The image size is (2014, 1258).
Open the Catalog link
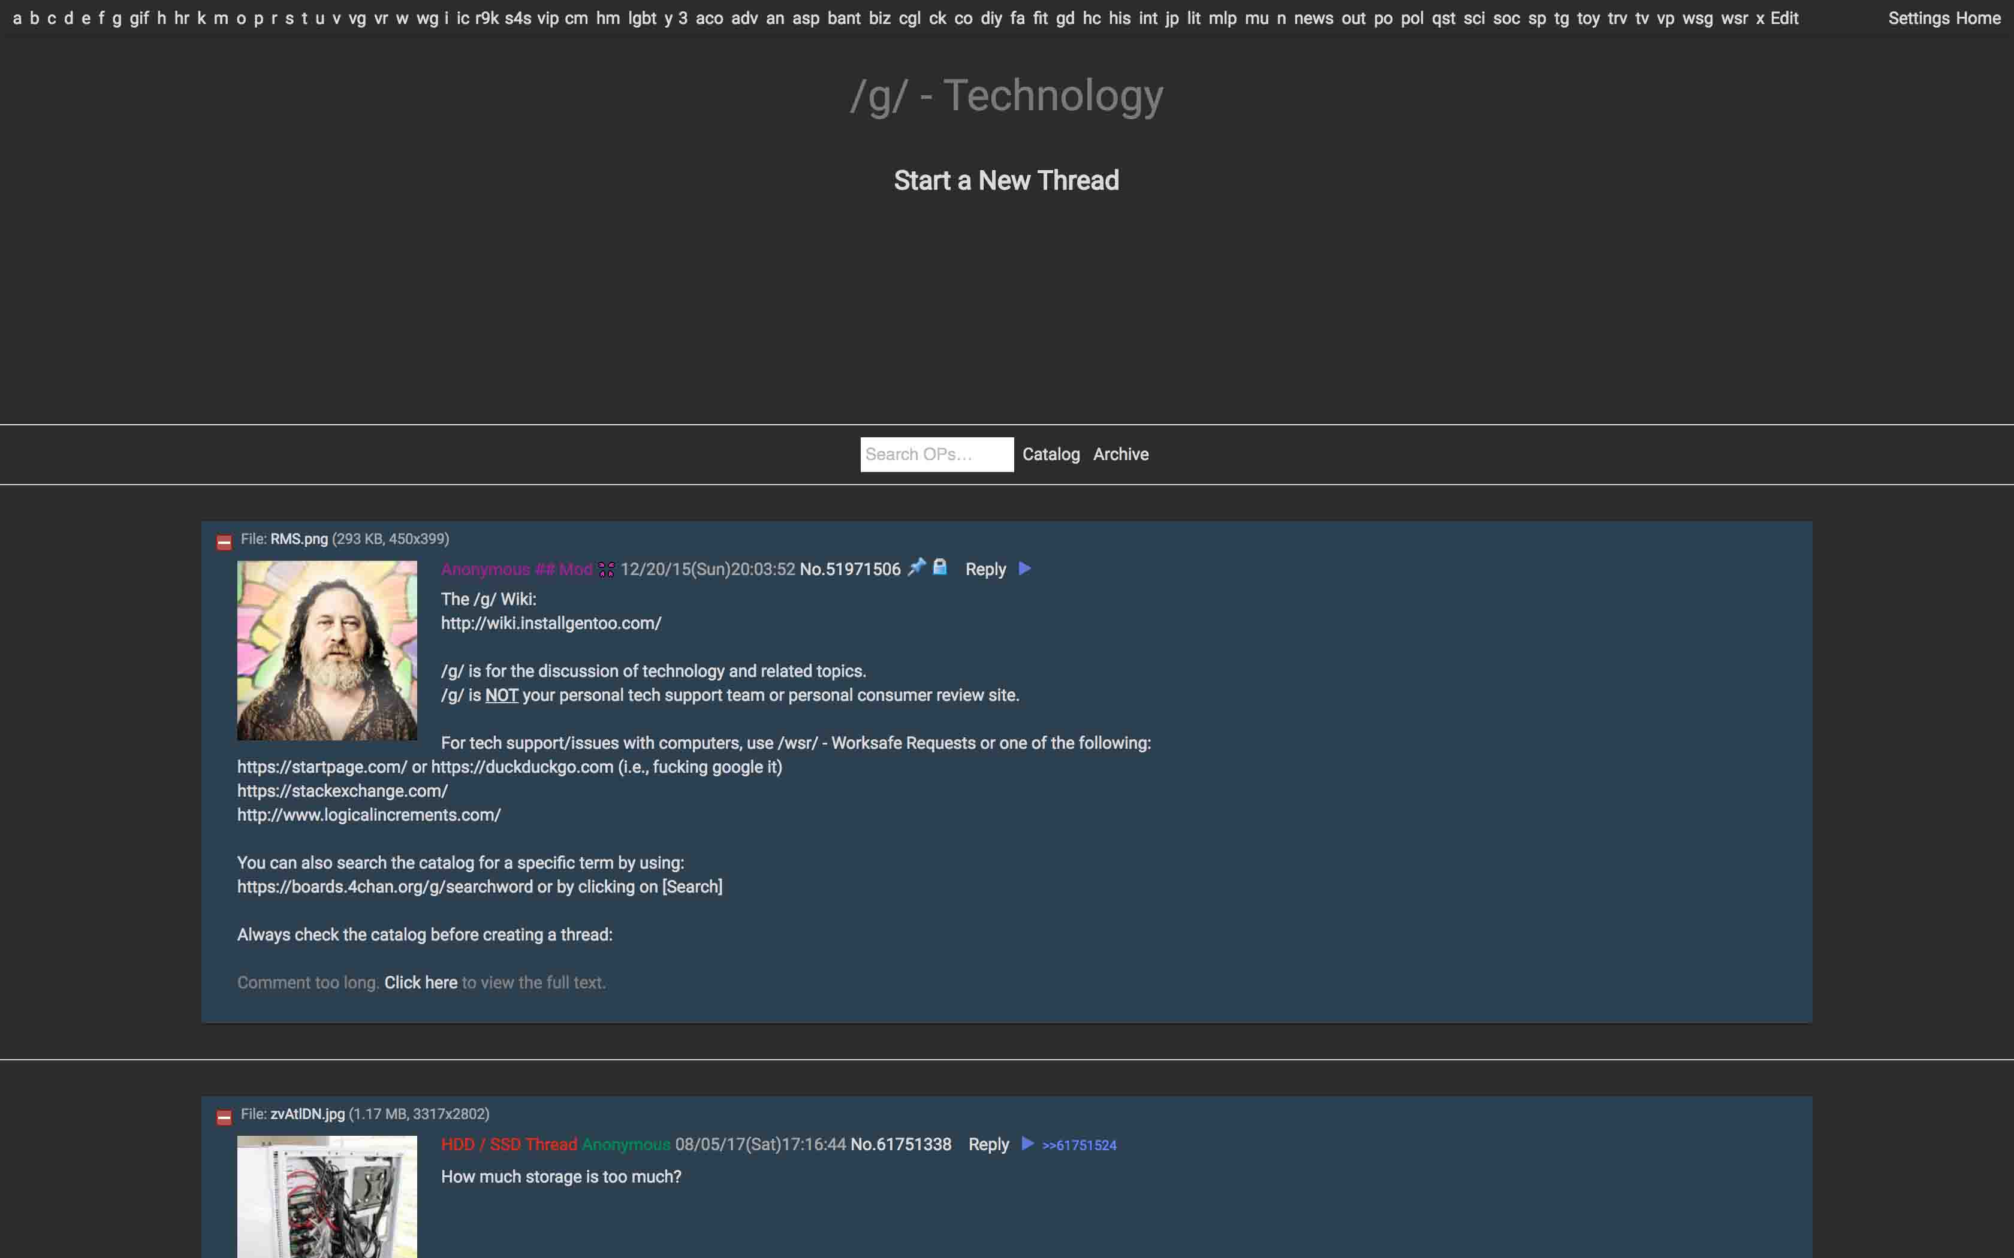[1051, 454]
